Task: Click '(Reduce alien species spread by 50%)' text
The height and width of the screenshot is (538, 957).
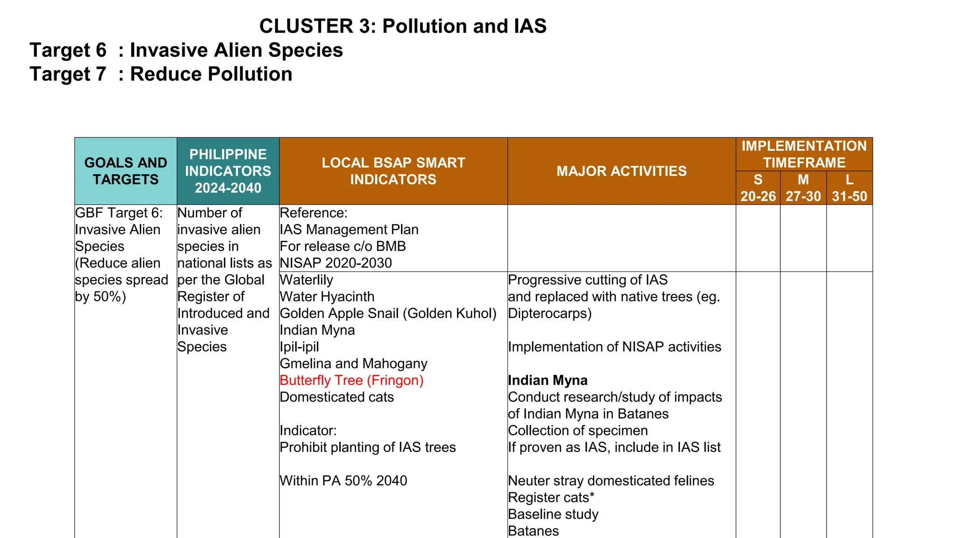Action: click(x=121, y=280)
